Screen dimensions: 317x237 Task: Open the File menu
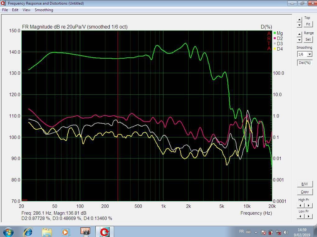coord(5,10)
